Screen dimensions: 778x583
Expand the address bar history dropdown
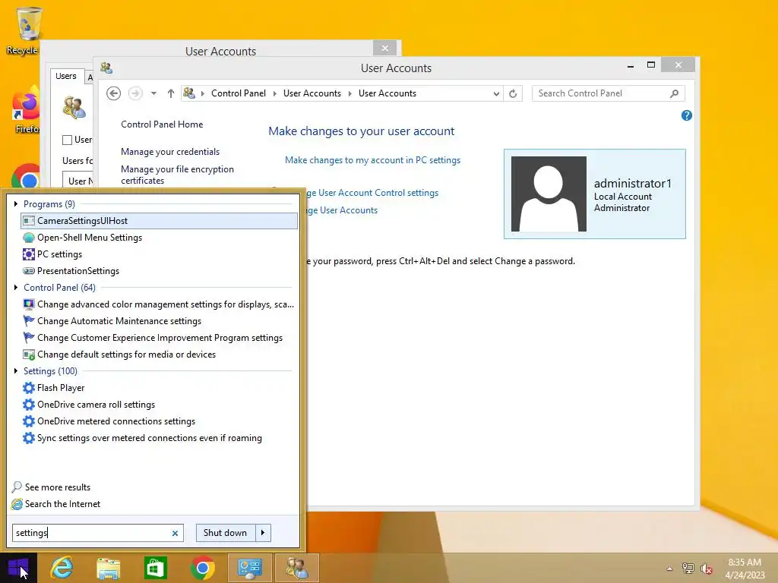[495, 93]
